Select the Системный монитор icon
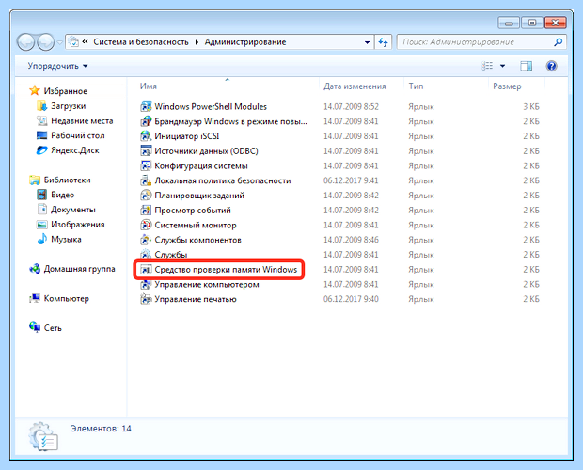Viewport: 583px width, 470px height. (146, 226)
